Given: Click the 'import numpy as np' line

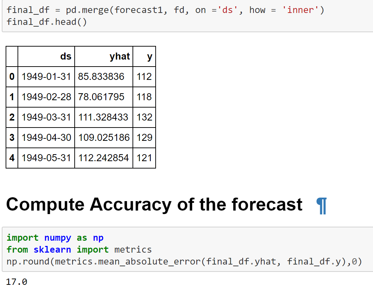Looking at the screenshot, I should pyautogui.click(x=55, y=238).
